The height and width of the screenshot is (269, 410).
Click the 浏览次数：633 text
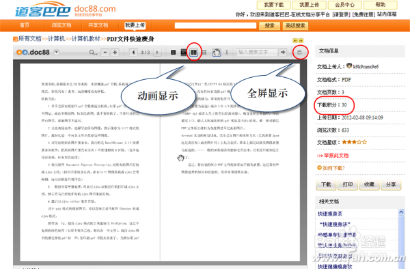click(x=333, y=130)
